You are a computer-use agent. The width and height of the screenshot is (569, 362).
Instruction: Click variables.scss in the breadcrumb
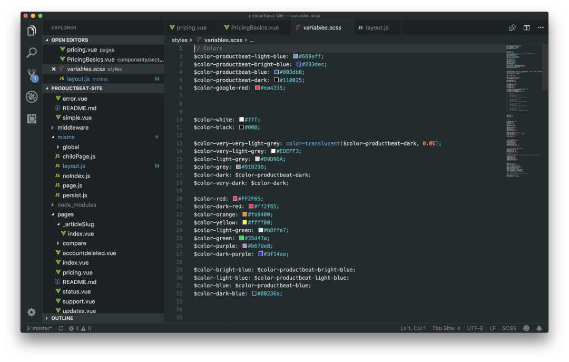pyautogui.click(x=223, y=40)
